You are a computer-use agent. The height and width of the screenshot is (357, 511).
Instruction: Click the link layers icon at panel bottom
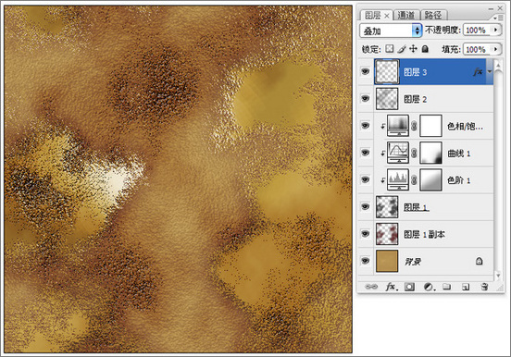[371, 287]
